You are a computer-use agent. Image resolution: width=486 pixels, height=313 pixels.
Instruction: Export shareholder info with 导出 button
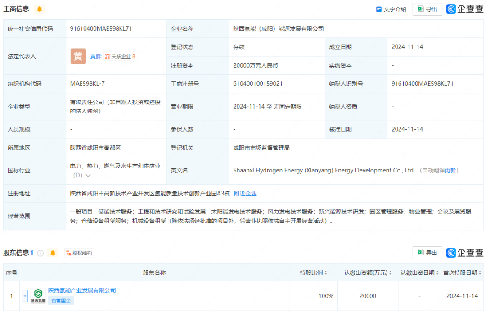(427, 253)
